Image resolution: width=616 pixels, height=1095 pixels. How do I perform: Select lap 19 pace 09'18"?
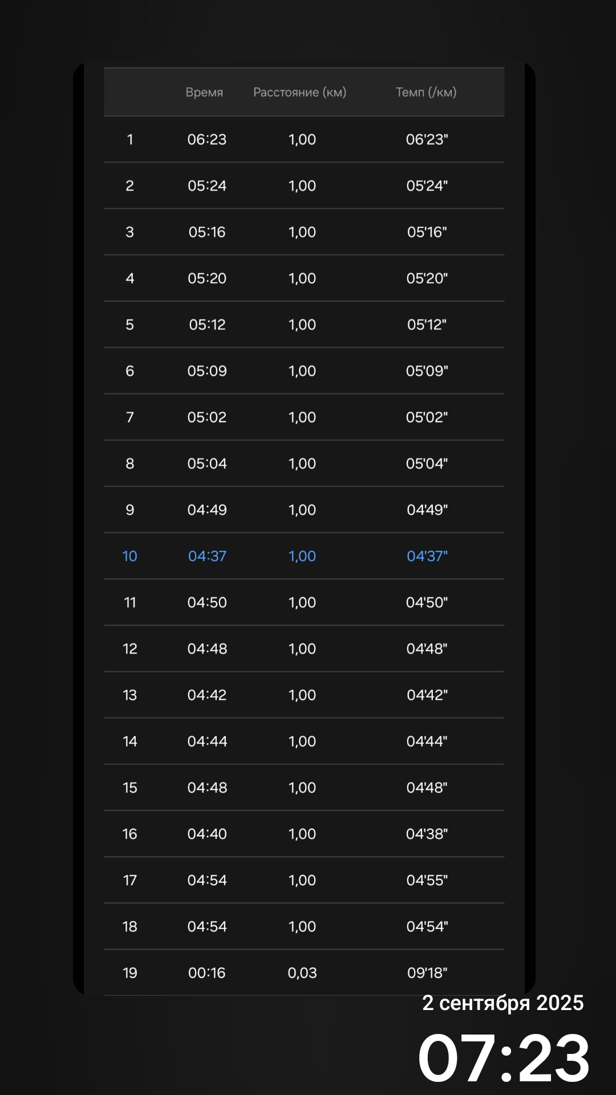427,973
